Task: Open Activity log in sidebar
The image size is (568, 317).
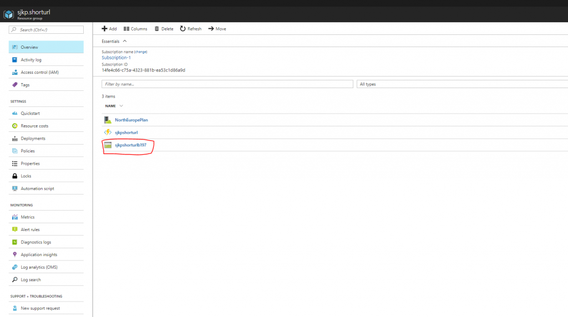Action: point(31,60)
